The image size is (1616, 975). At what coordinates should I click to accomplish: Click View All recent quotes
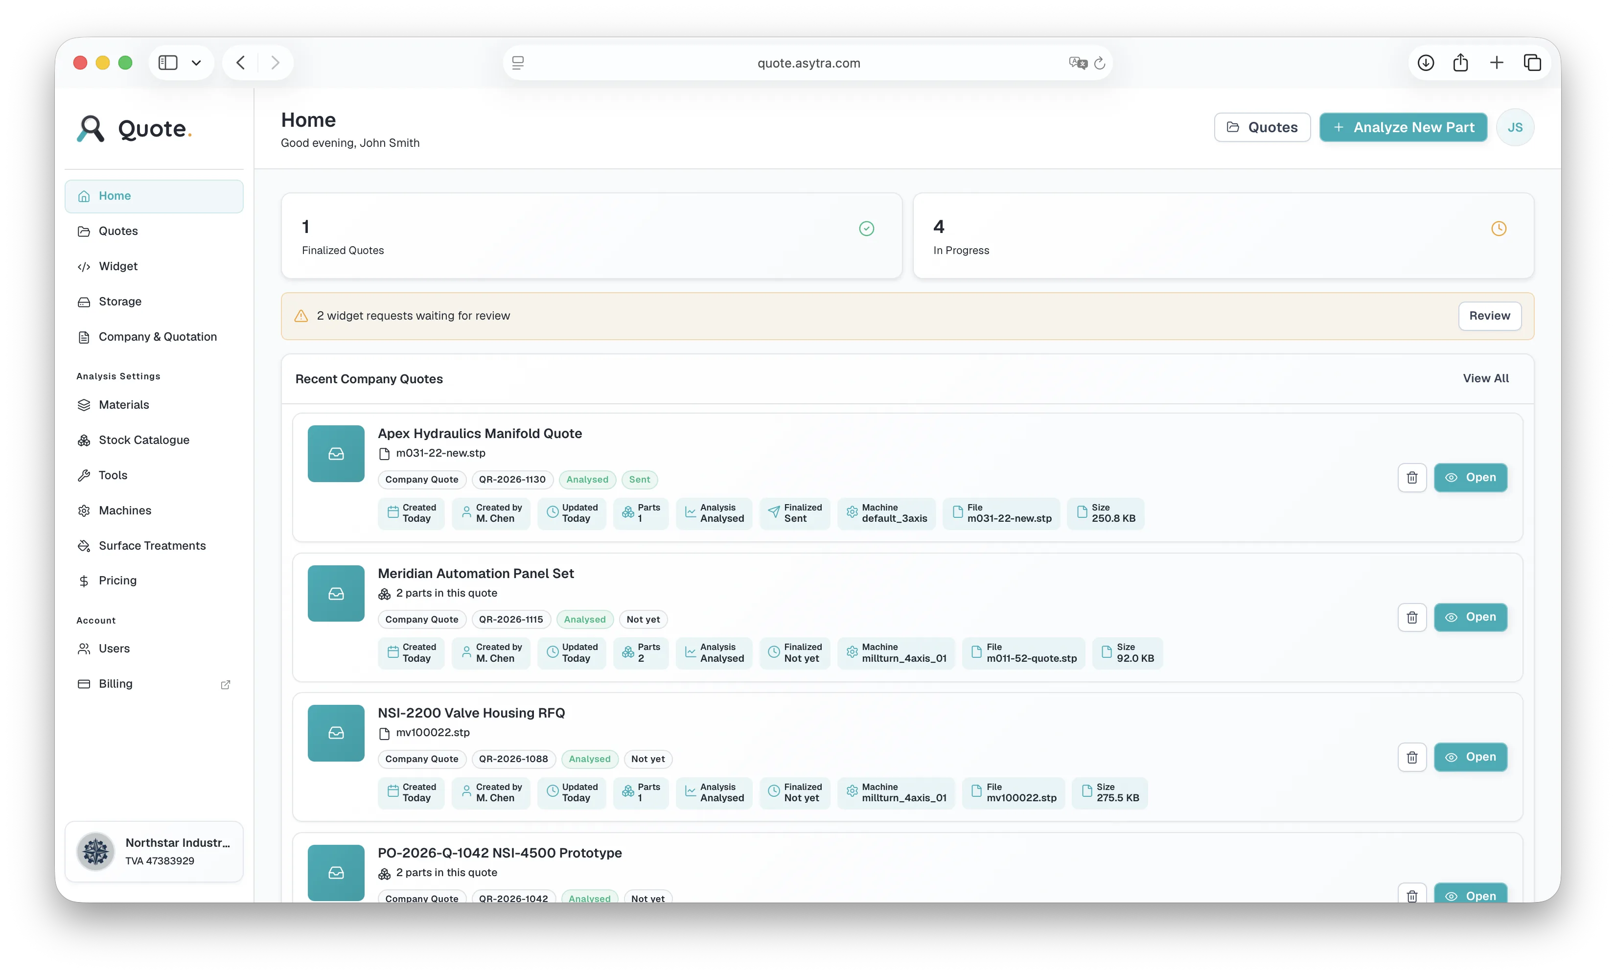[1485, 378]
